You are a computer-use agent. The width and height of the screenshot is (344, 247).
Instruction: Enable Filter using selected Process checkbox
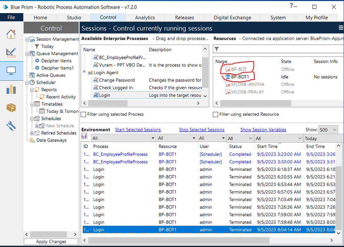[83, 114]
